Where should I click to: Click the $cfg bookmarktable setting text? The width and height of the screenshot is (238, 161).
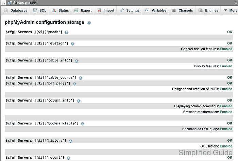[42, 123]
